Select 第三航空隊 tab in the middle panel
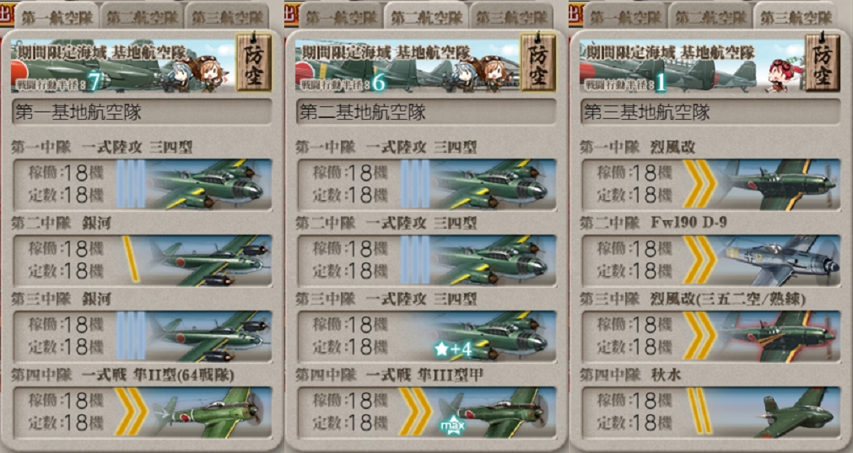 point(512,18)
